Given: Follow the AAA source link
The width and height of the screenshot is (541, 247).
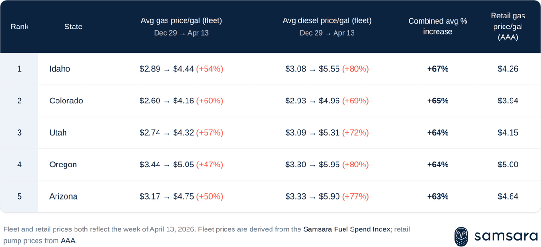Looking at the screenshot, I should pos(68,241).
